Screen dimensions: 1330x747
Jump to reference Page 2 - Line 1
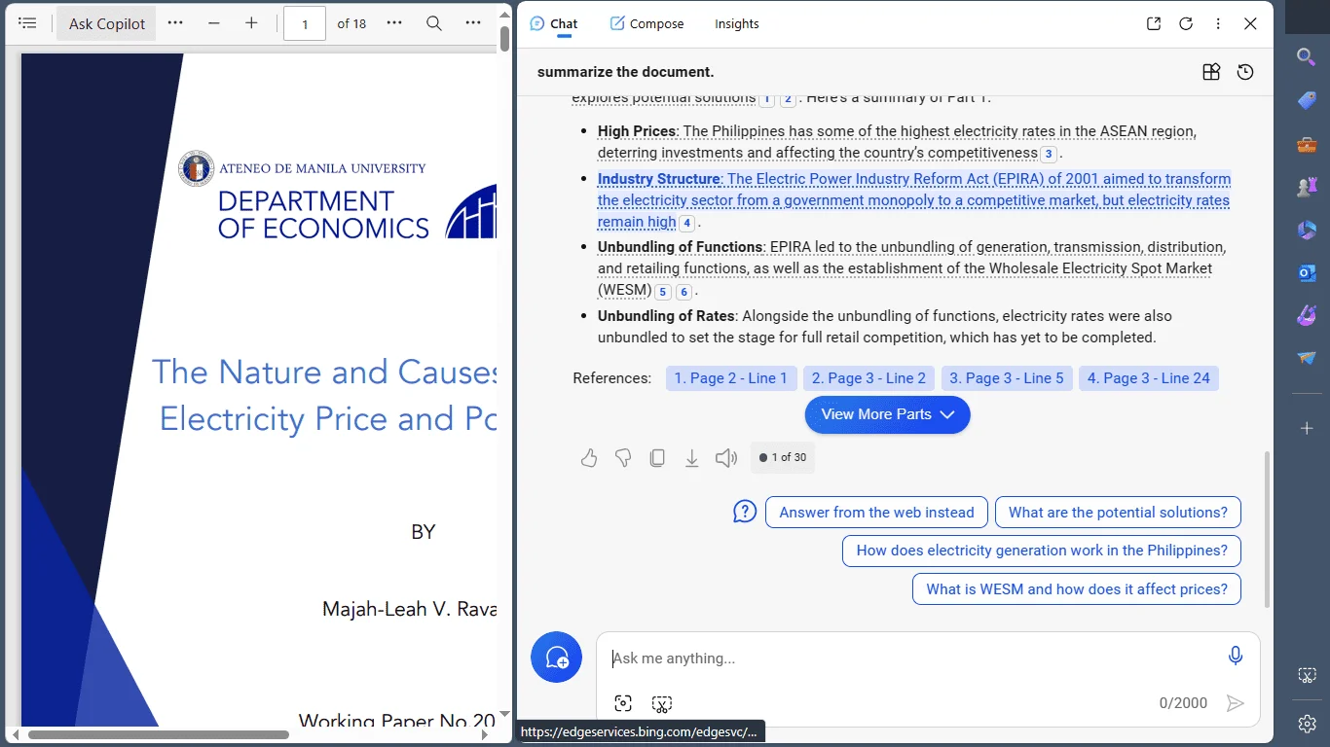[x=731, y=378]
